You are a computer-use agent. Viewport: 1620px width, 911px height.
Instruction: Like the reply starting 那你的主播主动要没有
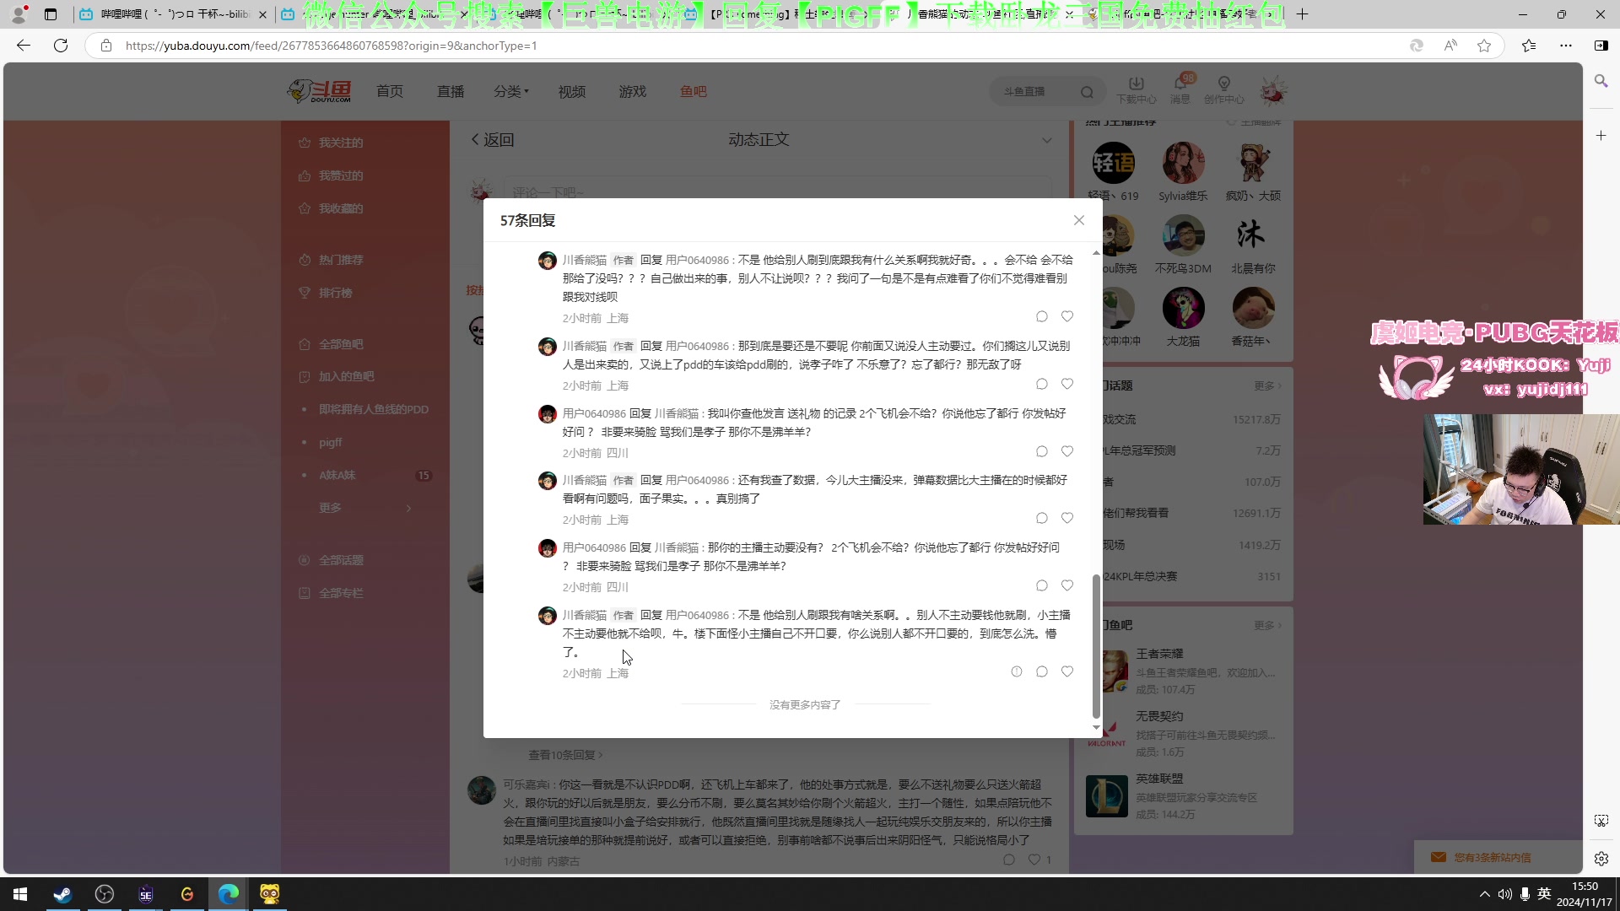(x=1067, y=585)
